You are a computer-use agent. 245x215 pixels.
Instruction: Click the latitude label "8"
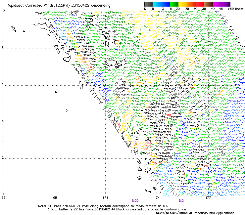coord(3,48)
